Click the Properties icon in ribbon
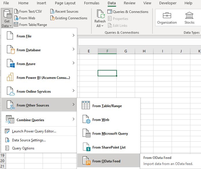Viewport: 201px width, 169px height. tap(110, 19)
